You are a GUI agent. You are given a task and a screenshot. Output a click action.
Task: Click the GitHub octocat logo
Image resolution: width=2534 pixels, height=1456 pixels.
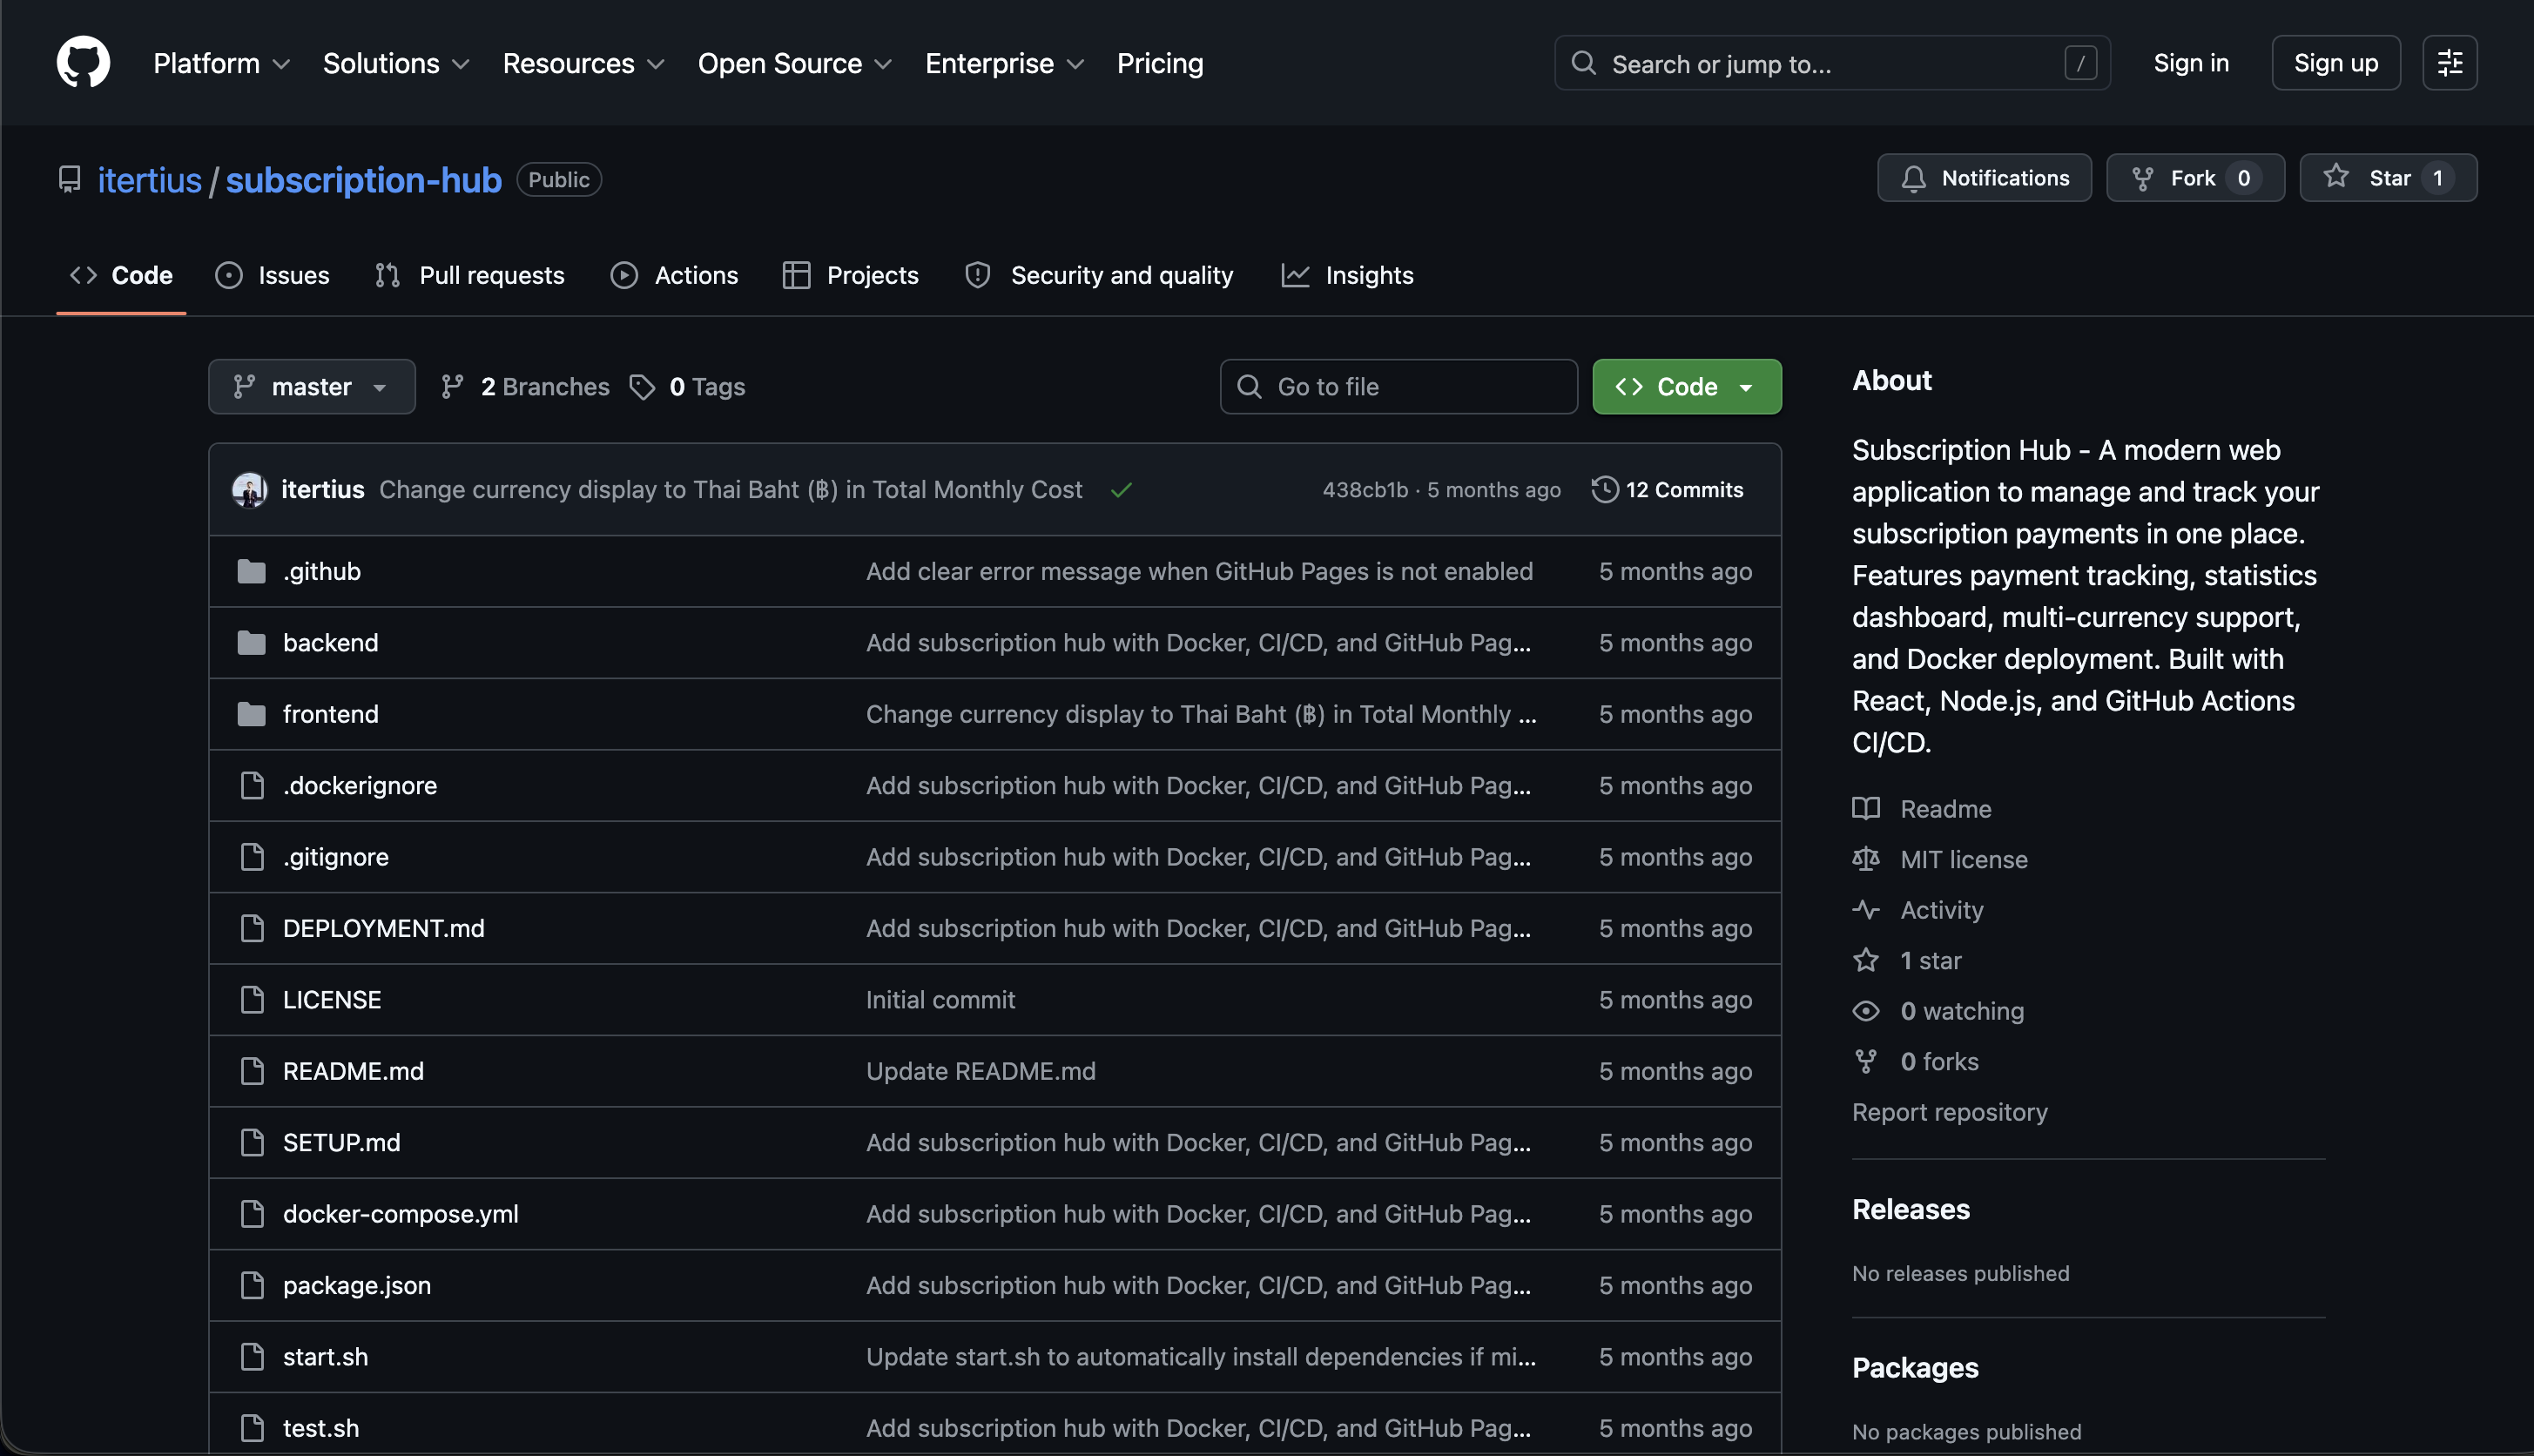(x=83, y=62)
